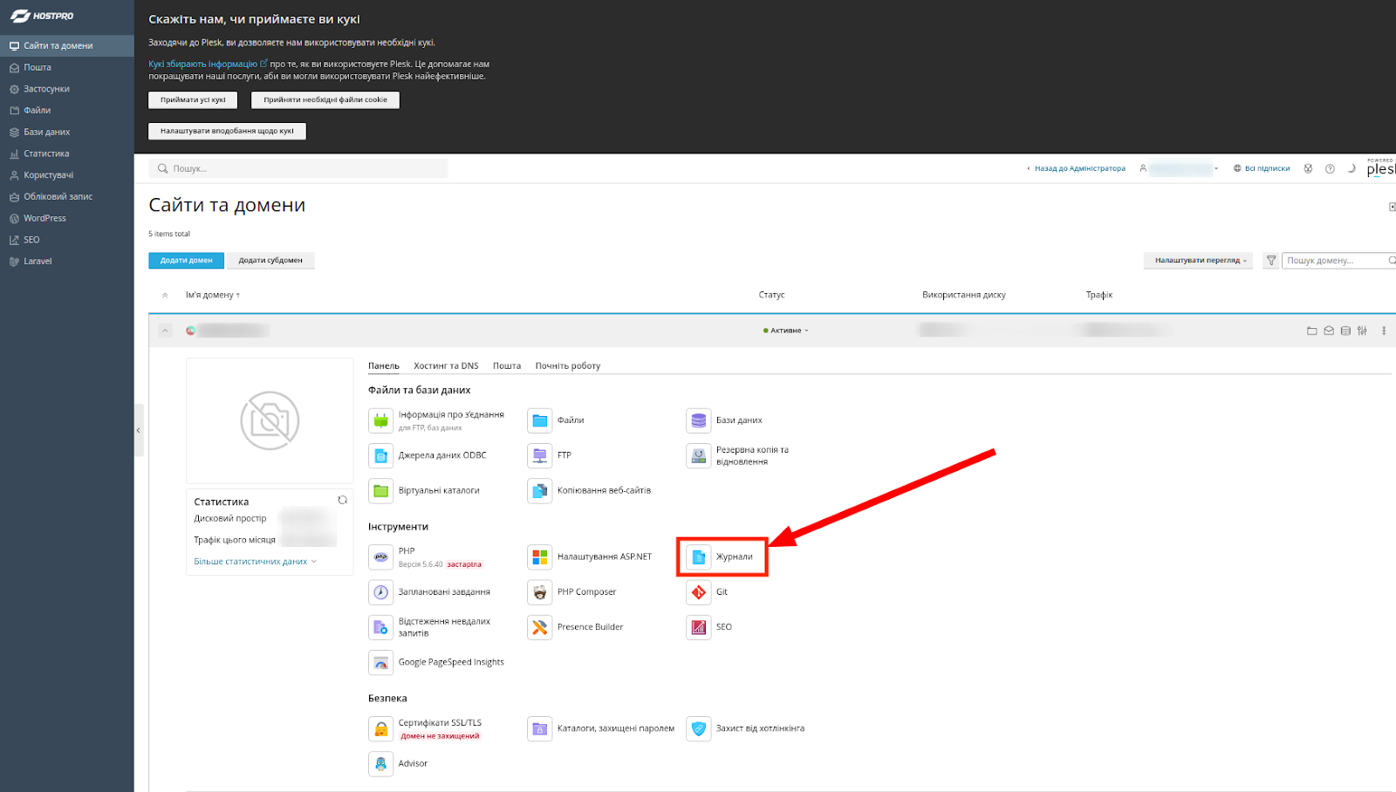Expand Більше статистичних даних
The height and width of the screenshot is (792, 1396).
(x=255, y=562)
